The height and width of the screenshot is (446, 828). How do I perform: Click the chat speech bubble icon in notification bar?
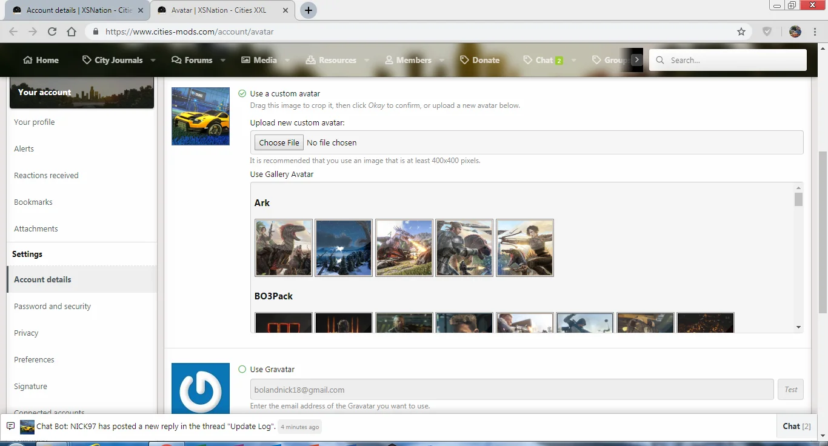[x=10, y=426]
